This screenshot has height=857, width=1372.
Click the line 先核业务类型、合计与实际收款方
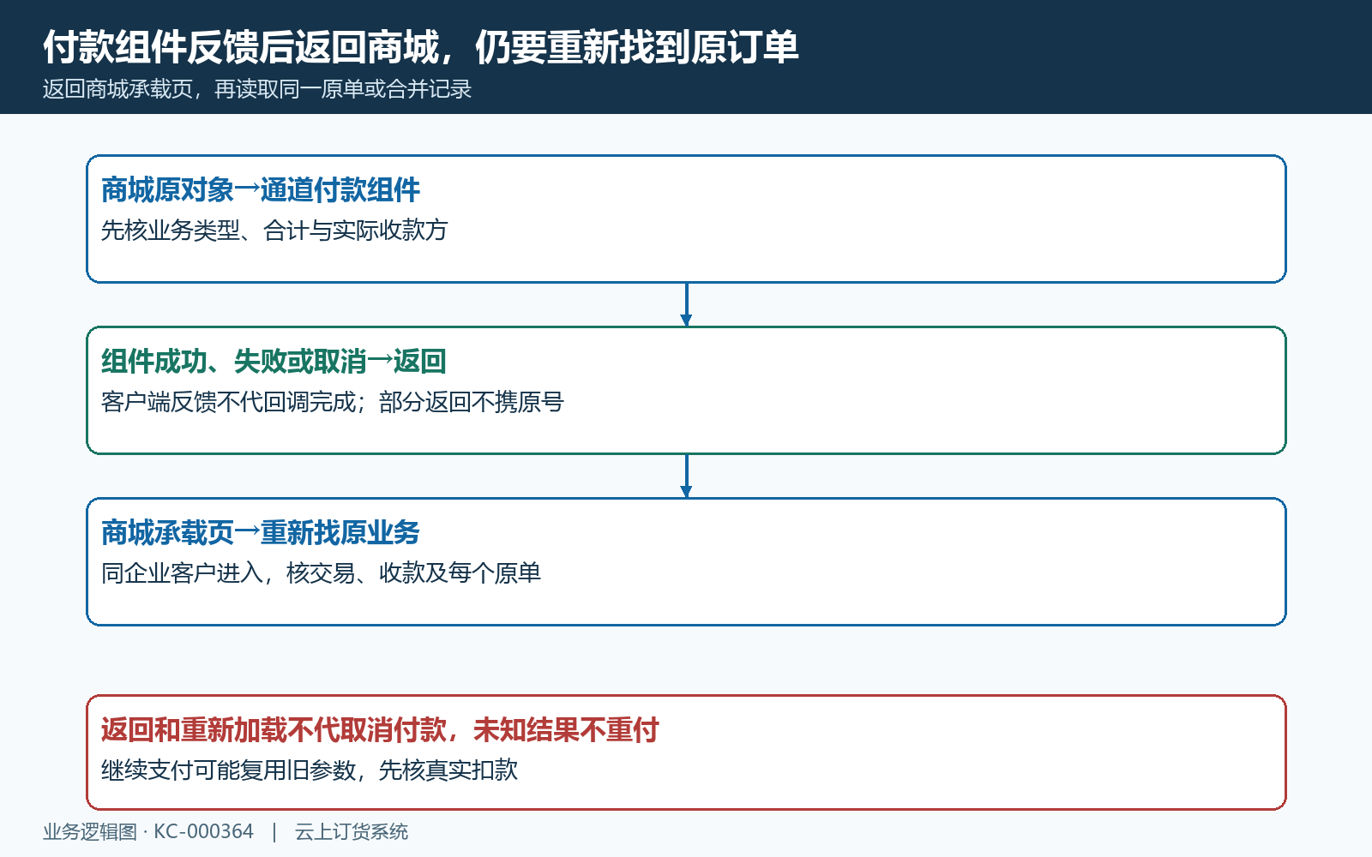pyautogui.click(x=274, y=231)
